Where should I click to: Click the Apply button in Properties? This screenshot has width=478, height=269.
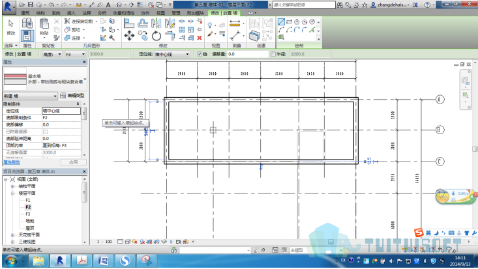pos(74,162)
